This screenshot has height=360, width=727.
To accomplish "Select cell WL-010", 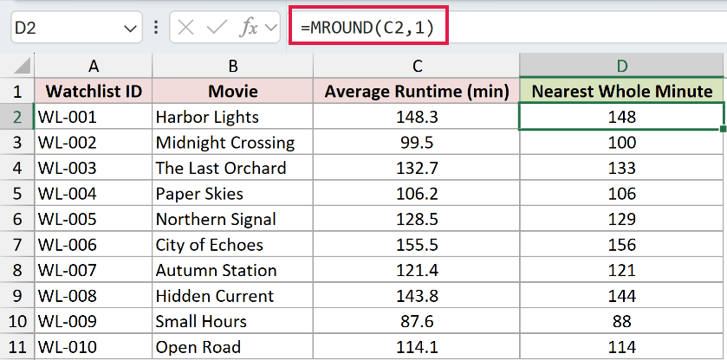I will 94,346.
